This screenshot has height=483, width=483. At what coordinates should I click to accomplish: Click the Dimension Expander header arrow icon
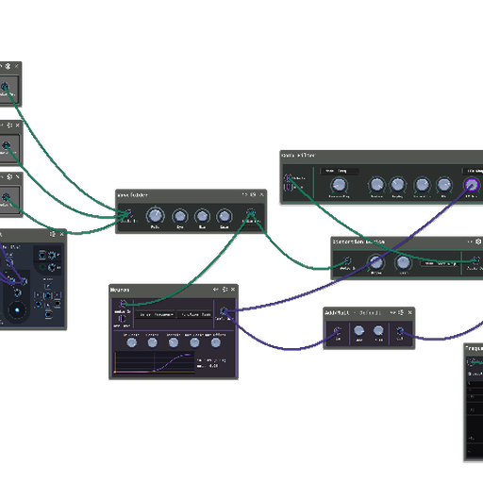pos(470,241)
